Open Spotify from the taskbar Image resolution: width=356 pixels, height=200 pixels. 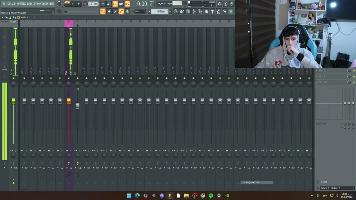point(211,196)
